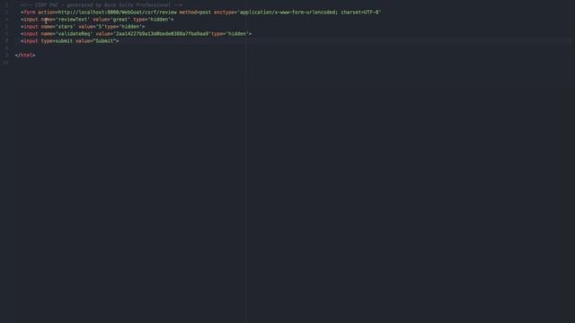Click the enctype value 'application/x-www-form-urlencoded; charset=UTF-8'
This screenshot has width=575, height=323.
tap(309, 12)
